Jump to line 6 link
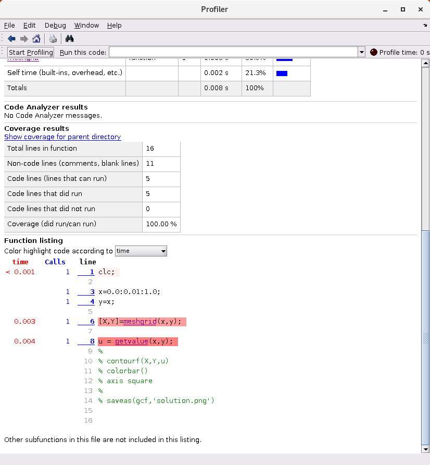 coord(86,322)
